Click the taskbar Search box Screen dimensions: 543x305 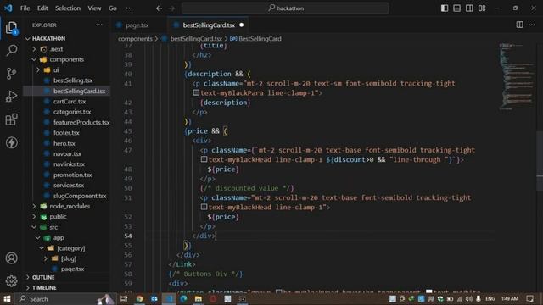click(x=65, y=299)
